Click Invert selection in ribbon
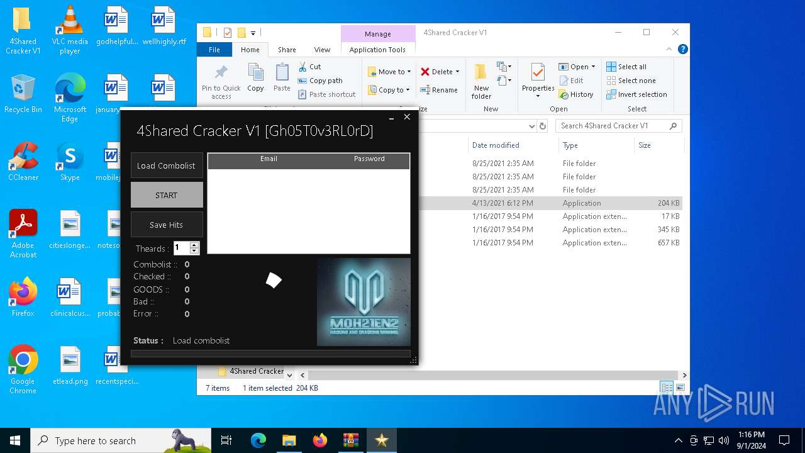805x453 pixels. pyautogui.click(x=636, y=94)
